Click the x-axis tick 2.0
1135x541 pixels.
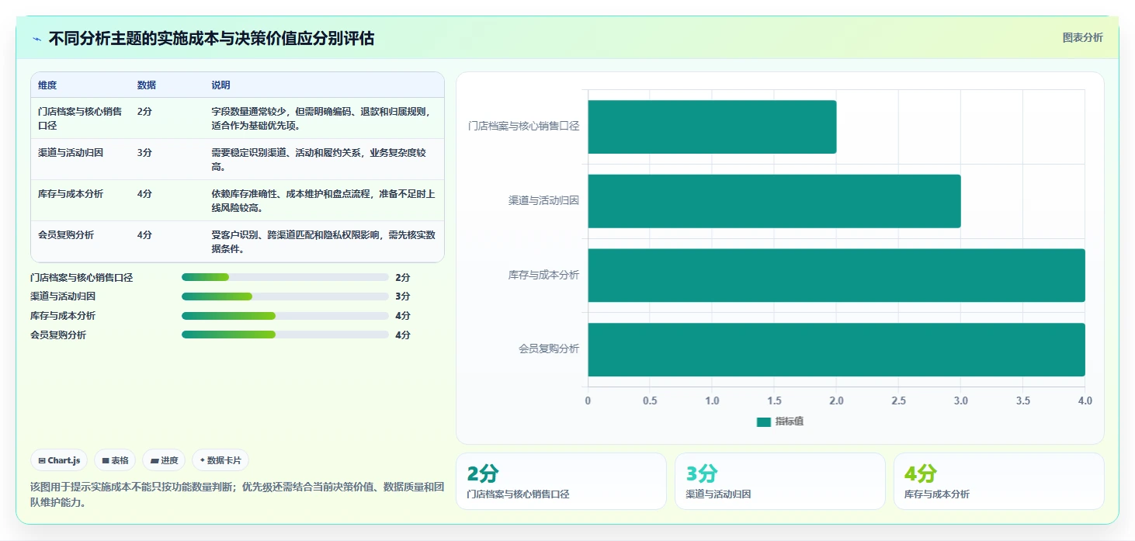836,401
